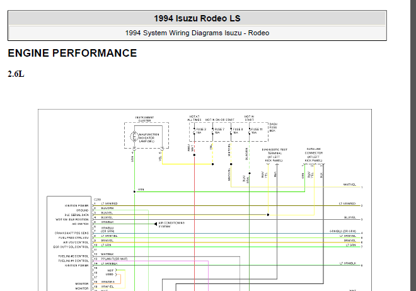Click the FUSE 2 15A label

(201, 131)
